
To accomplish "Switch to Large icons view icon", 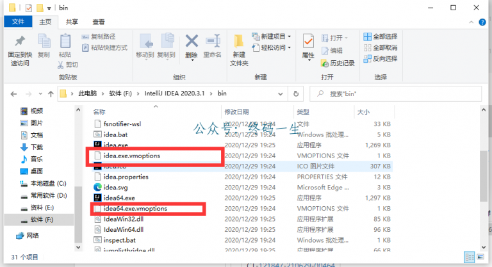I will pos(480,257).
